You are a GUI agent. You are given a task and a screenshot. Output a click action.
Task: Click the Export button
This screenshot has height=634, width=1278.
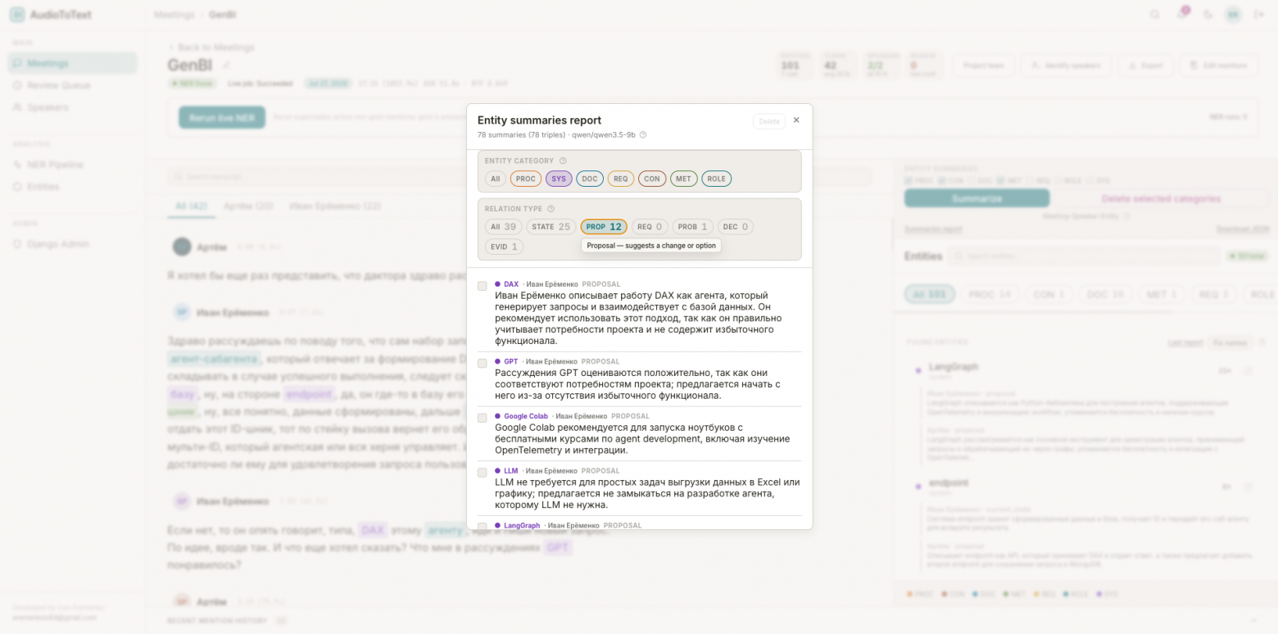tap(1145, 66)
